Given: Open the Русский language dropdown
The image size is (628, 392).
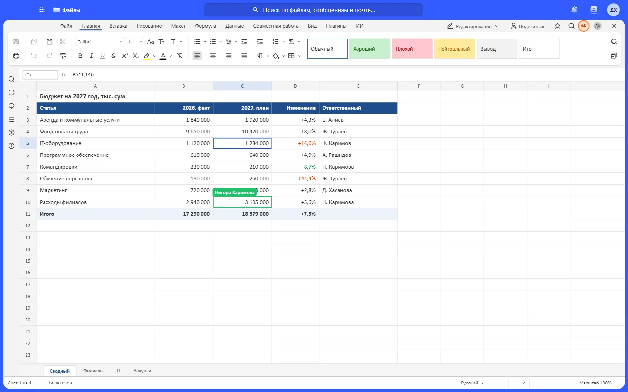Looking at the screenshot, I should [472, 383].
